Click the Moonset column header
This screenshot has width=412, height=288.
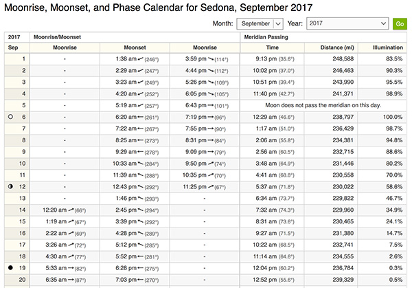coord(135,47)
